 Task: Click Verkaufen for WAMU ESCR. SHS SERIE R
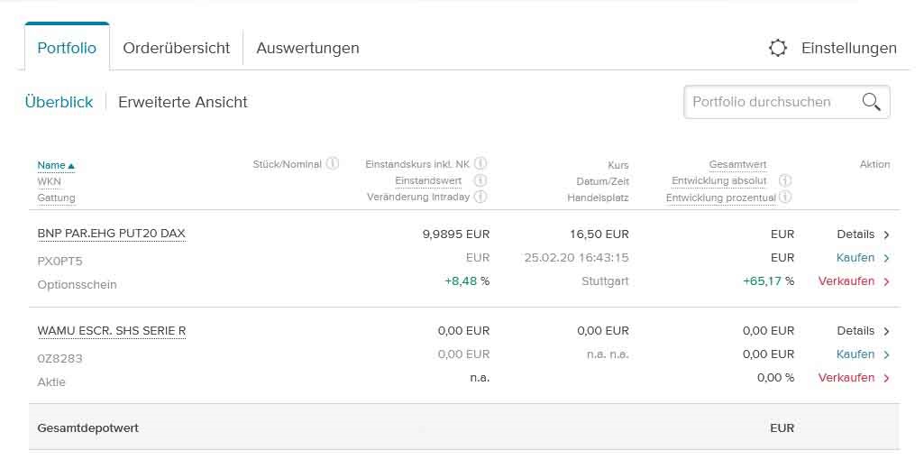click(854, 378)
